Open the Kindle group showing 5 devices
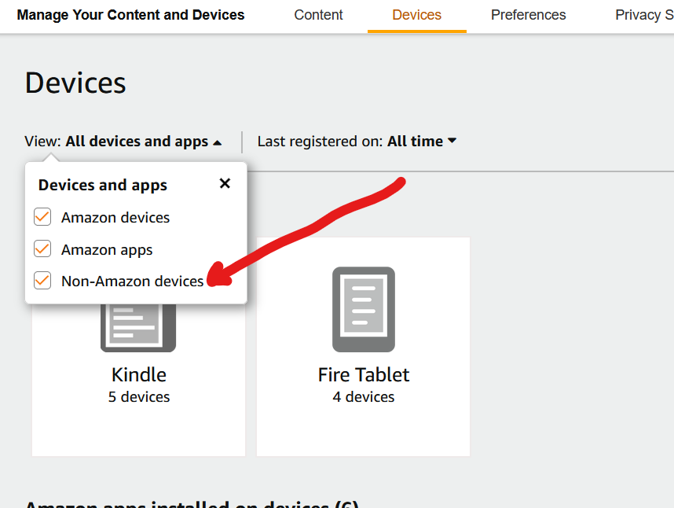The height and width of the screenshot is (508, 674). click(138, 385)
